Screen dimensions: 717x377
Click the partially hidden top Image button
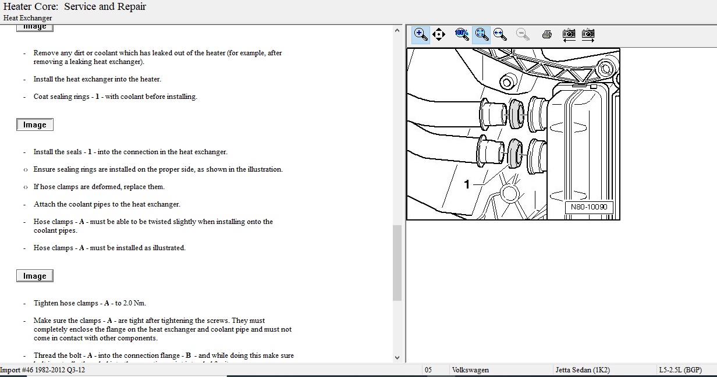35,27
